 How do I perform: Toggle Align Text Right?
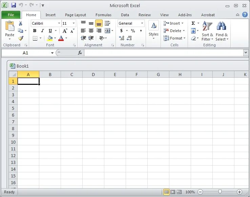[x=99, y=30]
